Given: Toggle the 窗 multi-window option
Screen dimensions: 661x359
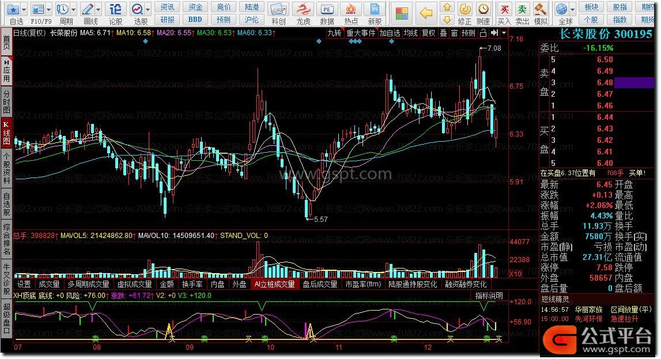Looking at the screenshot, I should (x=455, y=33).
